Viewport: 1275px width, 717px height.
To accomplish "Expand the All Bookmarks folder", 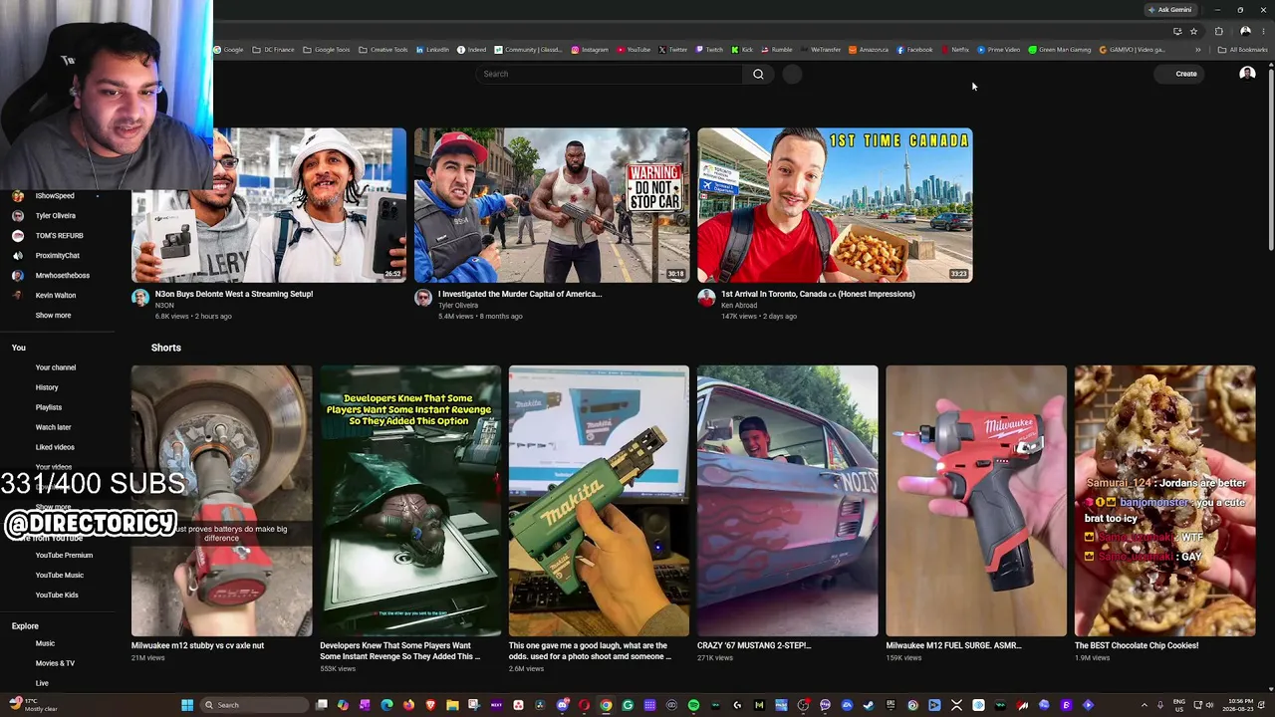I will [x=1242, y=50].
